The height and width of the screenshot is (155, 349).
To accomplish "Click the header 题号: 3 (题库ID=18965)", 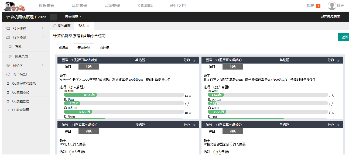I will 79,125.
